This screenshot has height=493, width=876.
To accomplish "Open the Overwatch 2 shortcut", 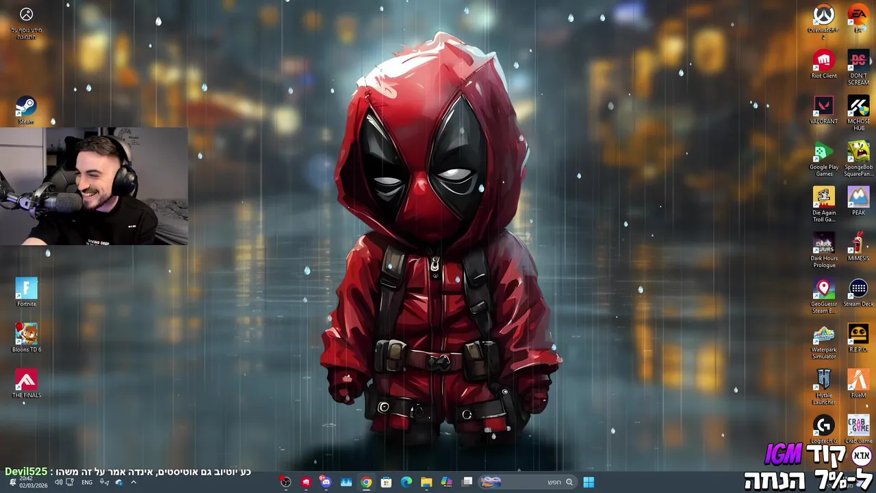I will tap(823, 21).
